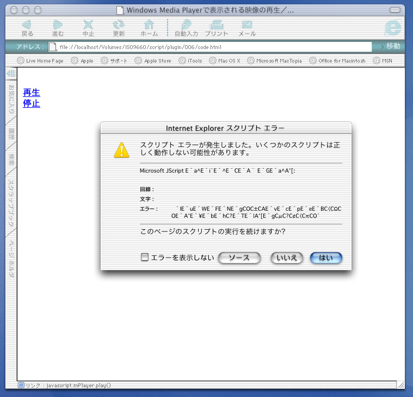The image size is (413, 397).
Task: Check the エラーを表示しない checkbox
Action: tap(145, 257)
